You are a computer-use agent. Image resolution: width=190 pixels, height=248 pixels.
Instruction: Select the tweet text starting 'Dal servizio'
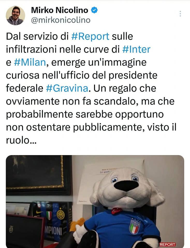tap(91, 88)
